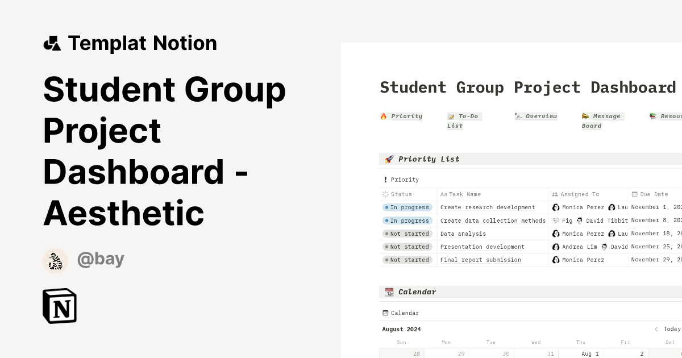The width and height of the screenshot is (682, 358).
Task: Click the fire icon next to Priority link
Action: click(385, 116)
